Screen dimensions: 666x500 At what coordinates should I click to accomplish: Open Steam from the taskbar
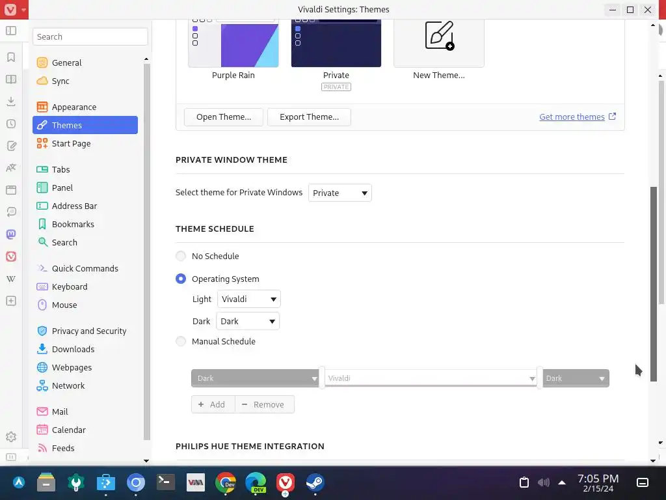tap(315, 482)
